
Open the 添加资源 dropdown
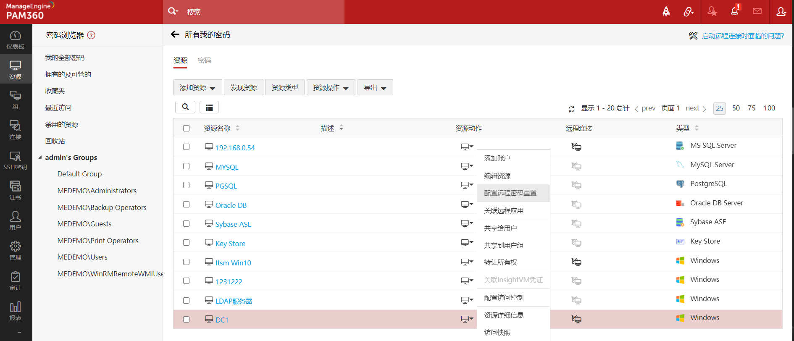[197, 87]
